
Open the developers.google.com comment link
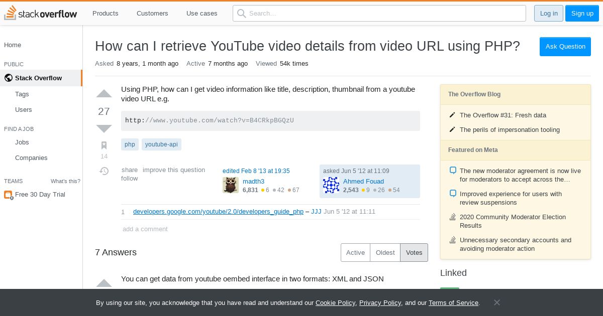pyautogui.click(x=218, y=212)
